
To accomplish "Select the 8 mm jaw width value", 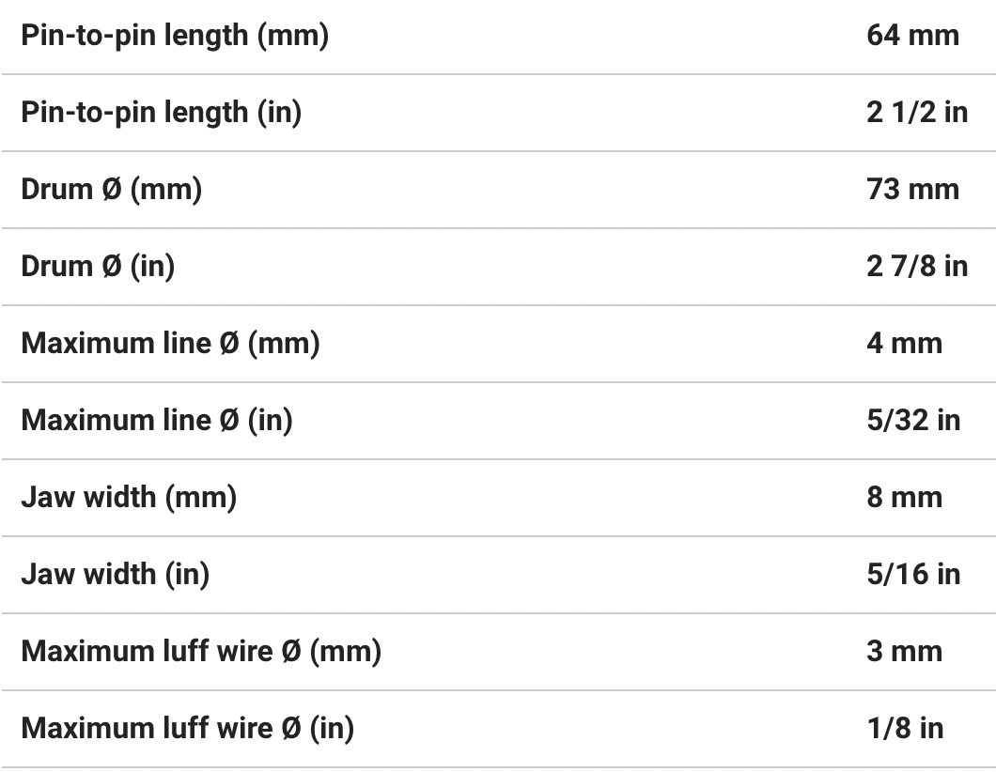I will pyautogui.click(x=904, y=498).
